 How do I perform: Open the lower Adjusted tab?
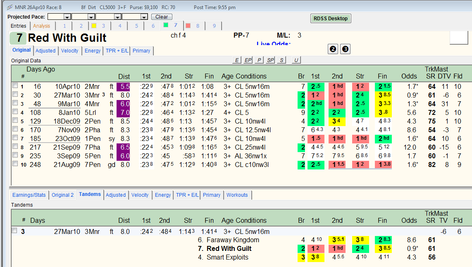click(116, 195)
